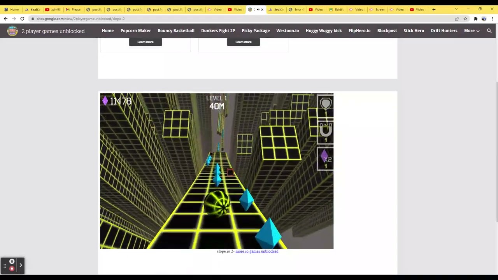Viewport: 498px width, 280px height.
Task: Share this page via address bar icon
Action: coord(457,19)
